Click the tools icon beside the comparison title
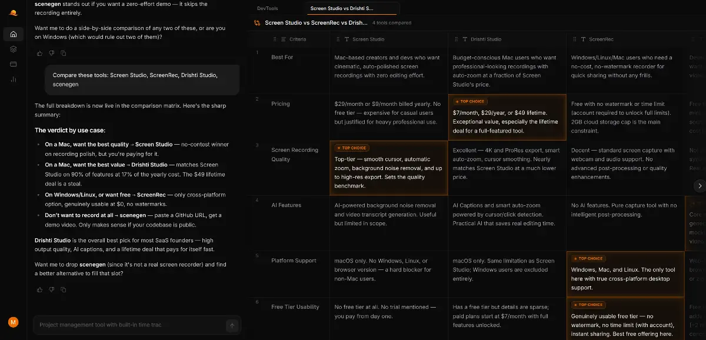The image size is (706, 340). pos(257,22)
